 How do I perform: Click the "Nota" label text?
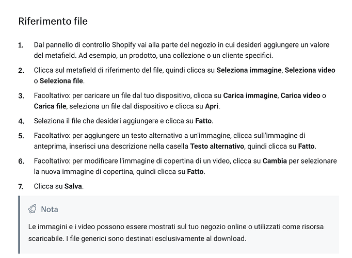[x=50, y=209]
